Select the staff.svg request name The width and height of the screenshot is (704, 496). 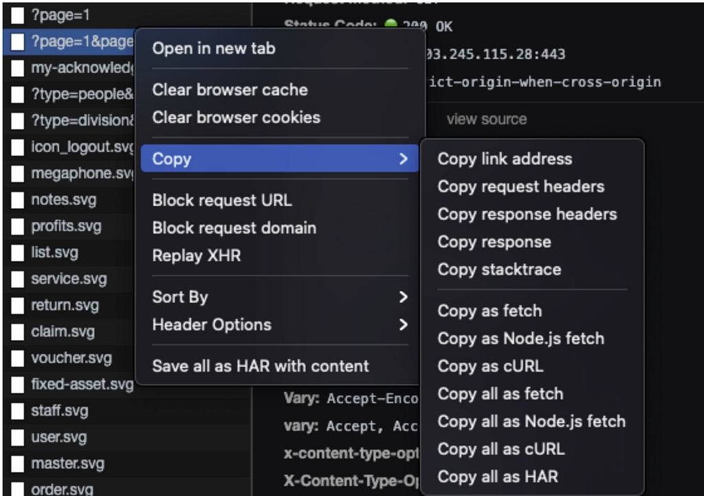60,412
